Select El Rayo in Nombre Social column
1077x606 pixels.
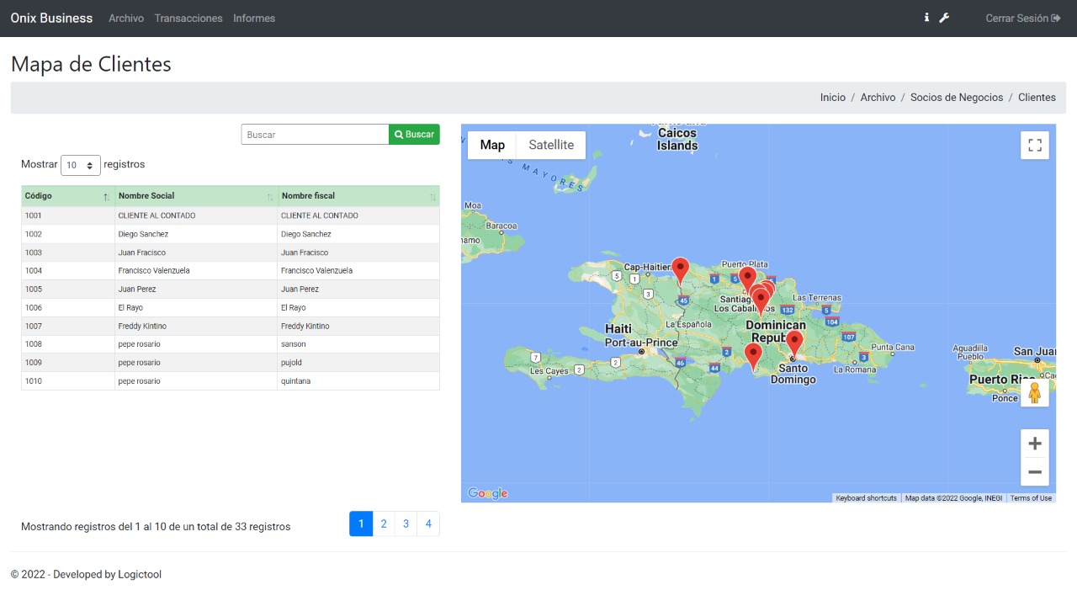pos(196,308)
